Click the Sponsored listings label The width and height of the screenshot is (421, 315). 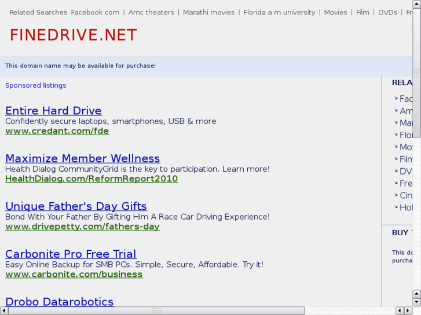(x=36, y=85)
